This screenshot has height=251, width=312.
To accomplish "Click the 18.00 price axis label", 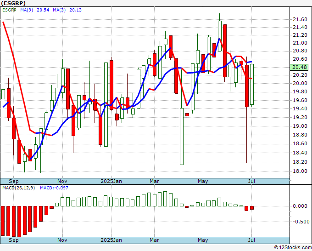I will click(x=300, y=171).
